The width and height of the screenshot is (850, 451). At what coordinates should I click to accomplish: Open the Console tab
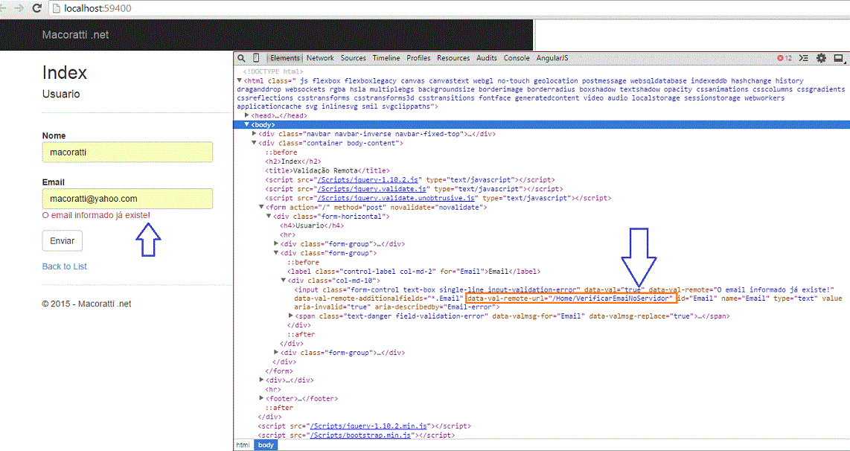coord(517,58)
